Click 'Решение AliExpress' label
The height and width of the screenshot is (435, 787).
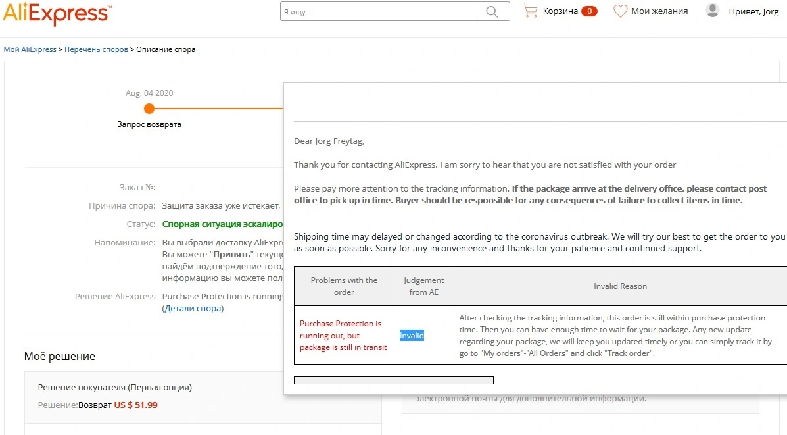(x=116, y=296)
